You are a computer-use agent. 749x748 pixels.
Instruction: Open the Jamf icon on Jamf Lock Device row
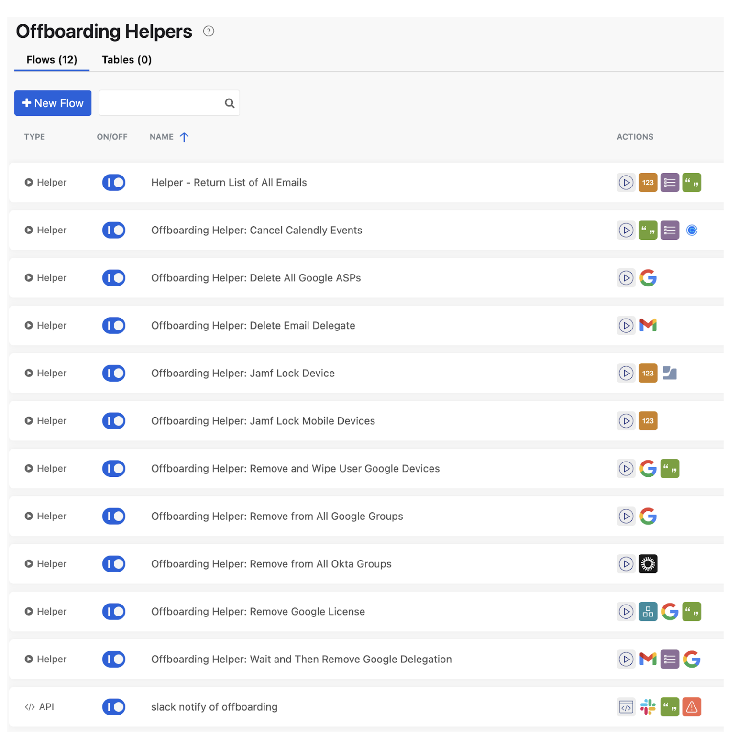pos(670,373)
